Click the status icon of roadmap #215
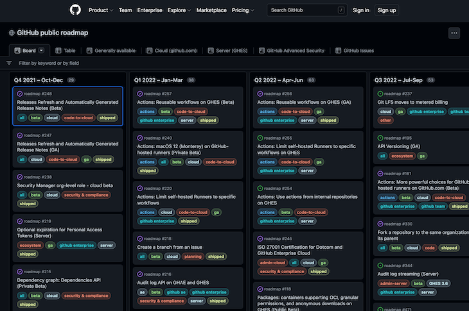The image size is (469, 311). click(20, 272)
